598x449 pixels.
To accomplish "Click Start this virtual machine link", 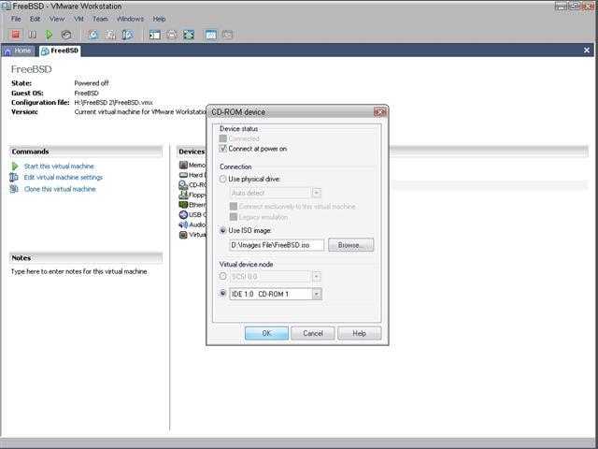I will (x=59, y=167).
